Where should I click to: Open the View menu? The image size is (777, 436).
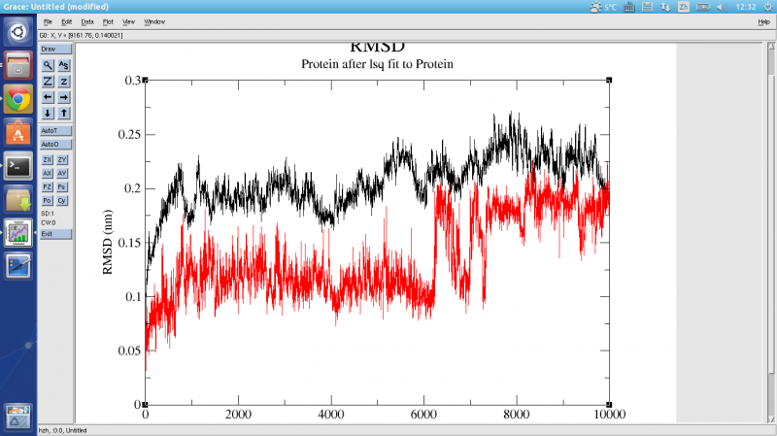(128, 21)
